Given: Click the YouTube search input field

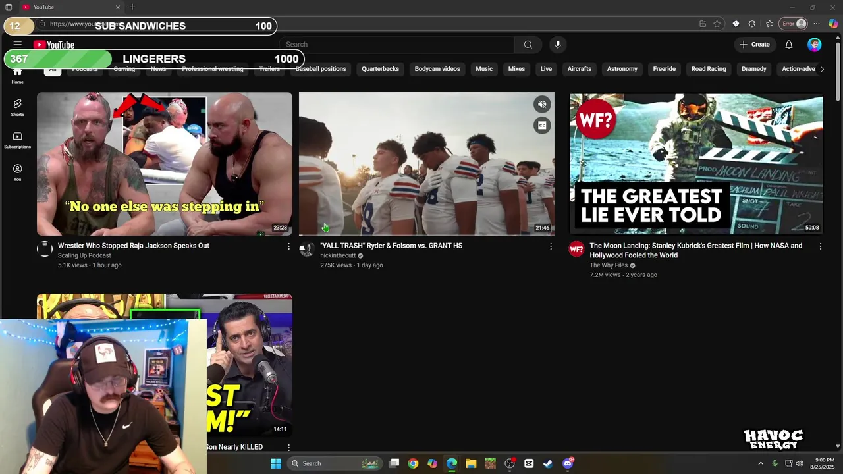Looking at the screenshot, I should (x=397, y=45).
